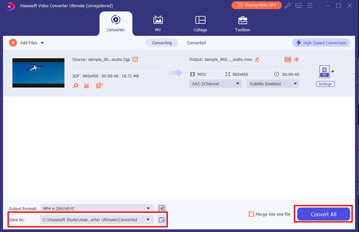Click the output duration 00:00:46
Screen dimensions: 359x232
click(x=290, y=74)
